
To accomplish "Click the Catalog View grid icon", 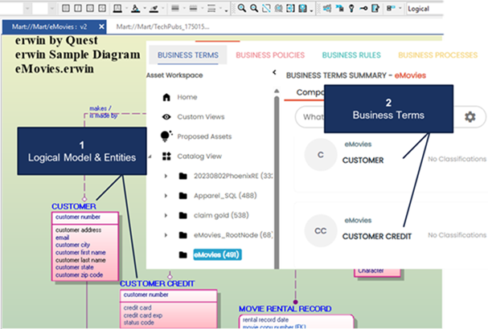I will pos(166,156).
